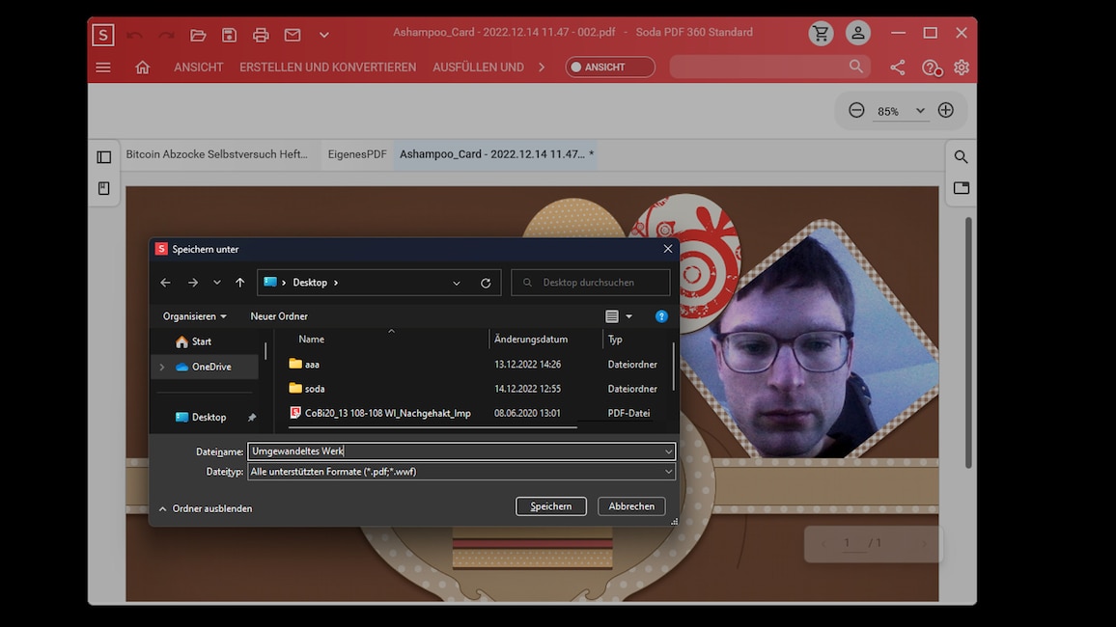
Task: Click the redo arrow in title bar
Action: pyautogui.click(x=167, y=35)
